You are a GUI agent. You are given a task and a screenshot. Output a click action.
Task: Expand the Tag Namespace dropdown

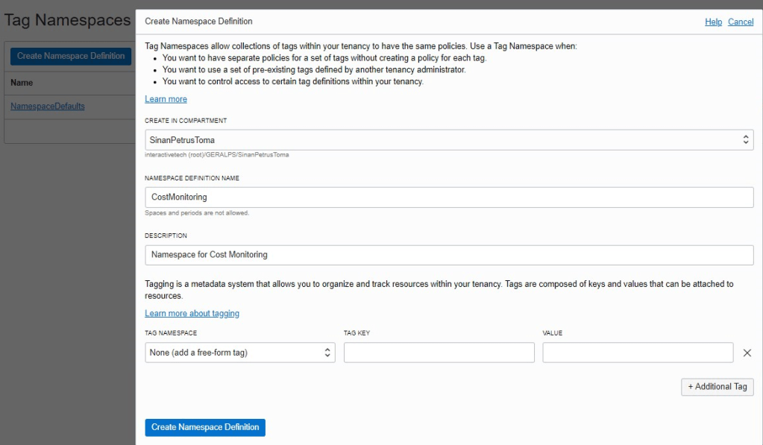coord(239,353)
